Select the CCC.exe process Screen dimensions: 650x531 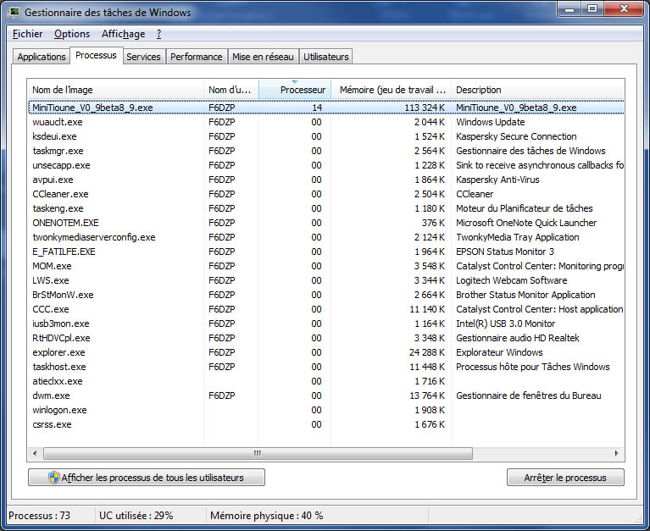pos(325,309)
